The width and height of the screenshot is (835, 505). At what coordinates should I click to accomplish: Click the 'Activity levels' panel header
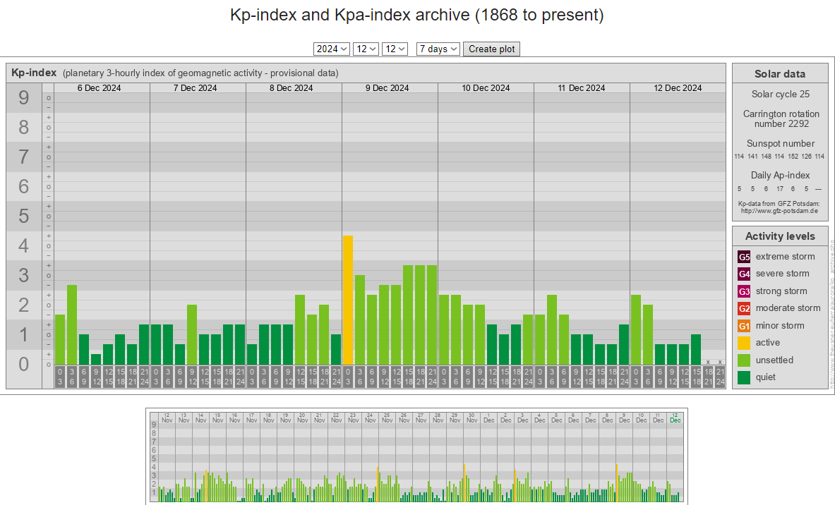(780, 236)
